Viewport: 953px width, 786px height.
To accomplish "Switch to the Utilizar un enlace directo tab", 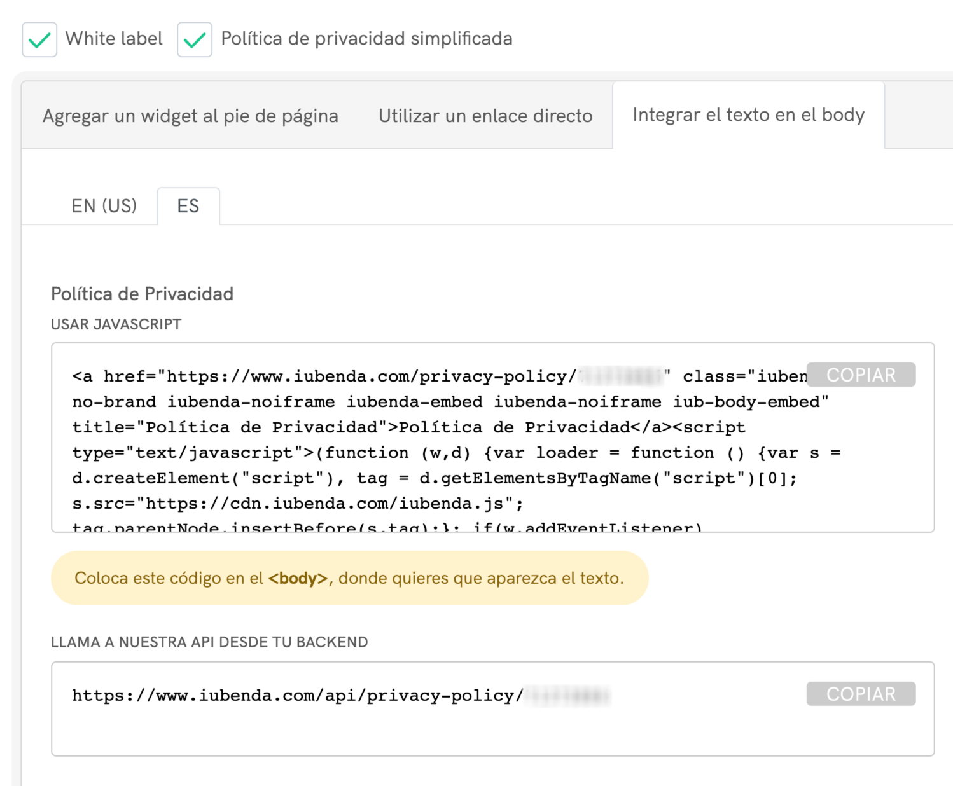I will [485, 116].
